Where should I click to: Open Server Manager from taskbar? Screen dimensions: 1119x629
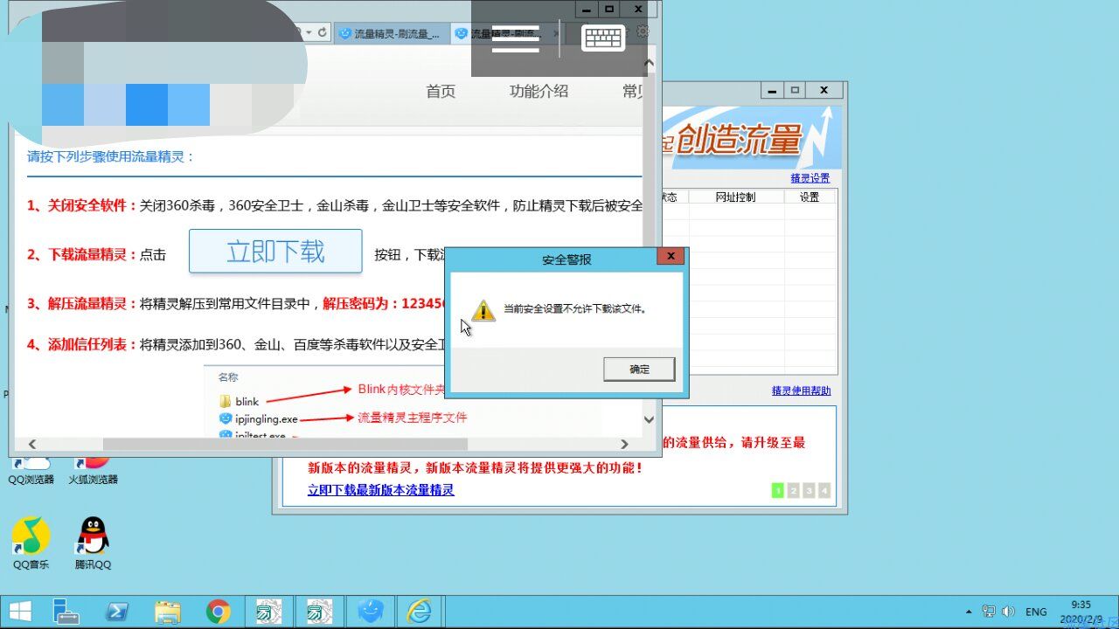click(66, 612)
